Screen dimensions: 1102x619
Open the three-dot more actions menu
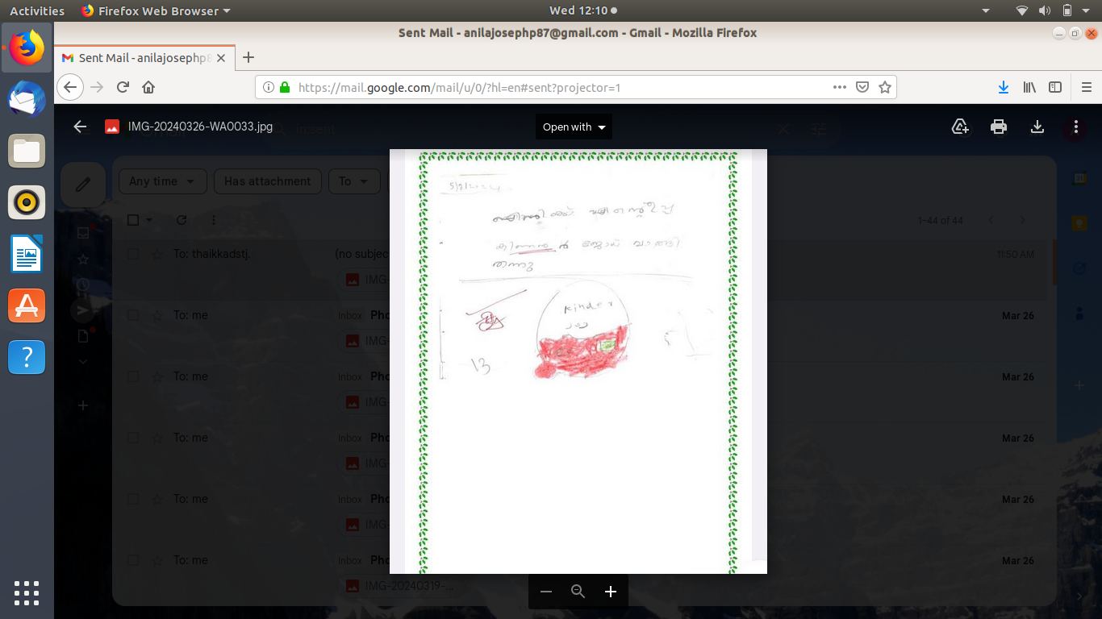point(1076,127)
